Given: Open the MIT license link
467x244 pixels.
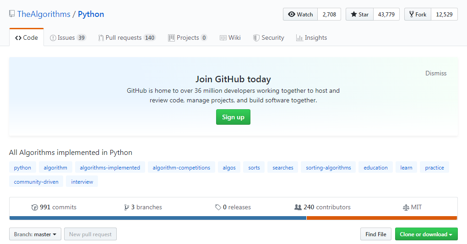Looking at the screenshot, I should (412, 207).
